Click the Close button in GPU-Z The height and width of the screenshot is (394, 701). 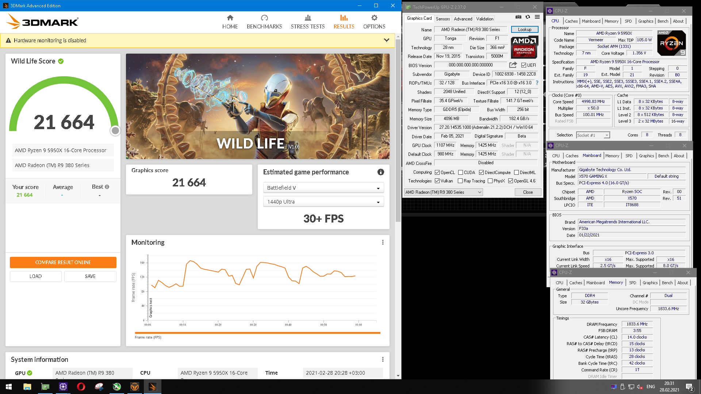click(x=528, y=192)
